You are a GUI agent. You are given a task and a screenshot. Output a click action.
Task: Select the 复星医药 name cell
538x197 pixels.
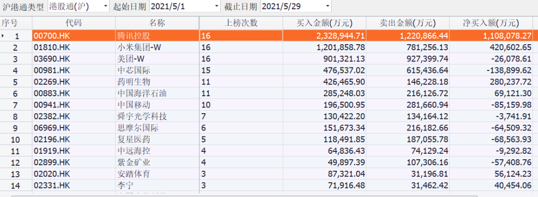click(x=157, y=139)
